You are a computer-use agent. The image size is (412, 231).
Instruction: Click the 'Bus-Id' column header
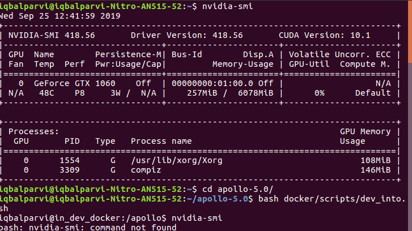pyautogui.click(x=187, y=54)
